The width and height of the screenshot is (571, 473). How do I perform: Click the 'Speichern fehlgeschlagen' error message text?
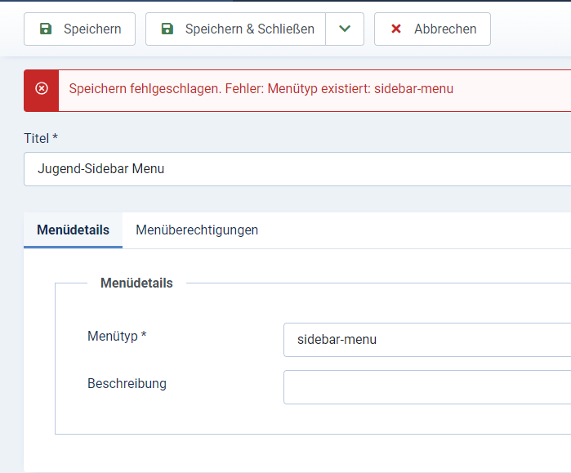261,89
